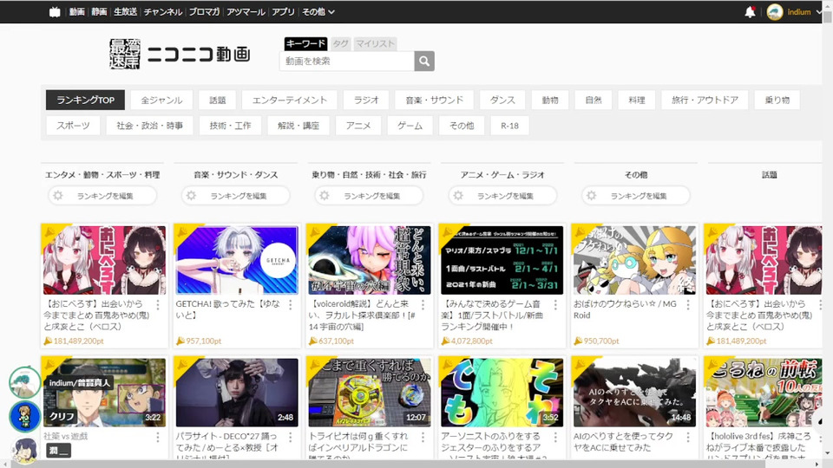Click the top floating avatar on left edge
833x468 pixels.
[24, 382]
